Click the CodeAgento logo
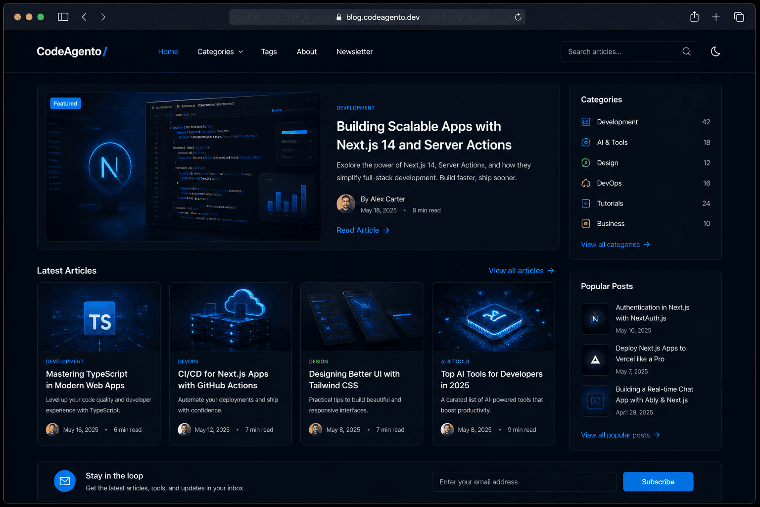This screenshot has height=507, width=760. click(x=72, y=51)
